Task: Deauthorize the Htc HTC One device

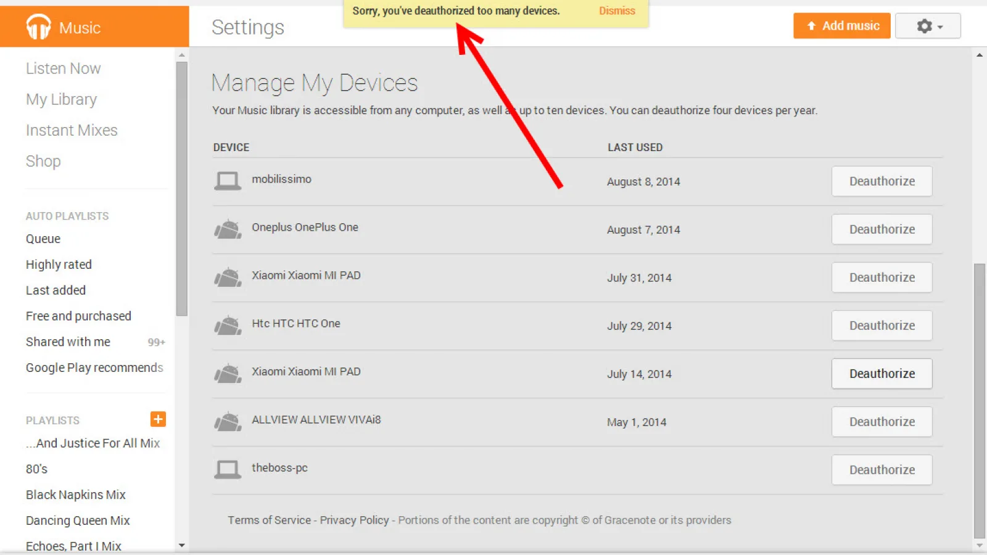Action: click(x=882, y=326)
